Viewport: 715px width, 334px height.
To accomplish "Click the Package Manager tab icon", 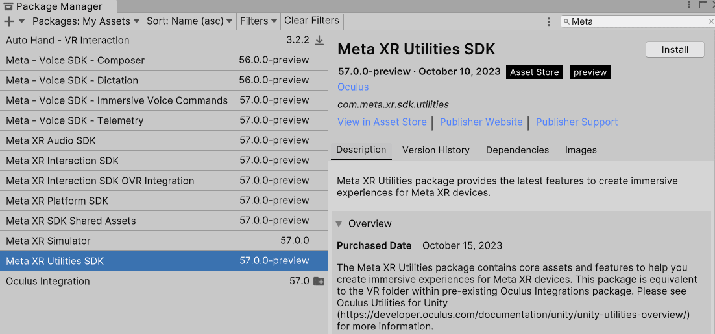I will point(8,6).
